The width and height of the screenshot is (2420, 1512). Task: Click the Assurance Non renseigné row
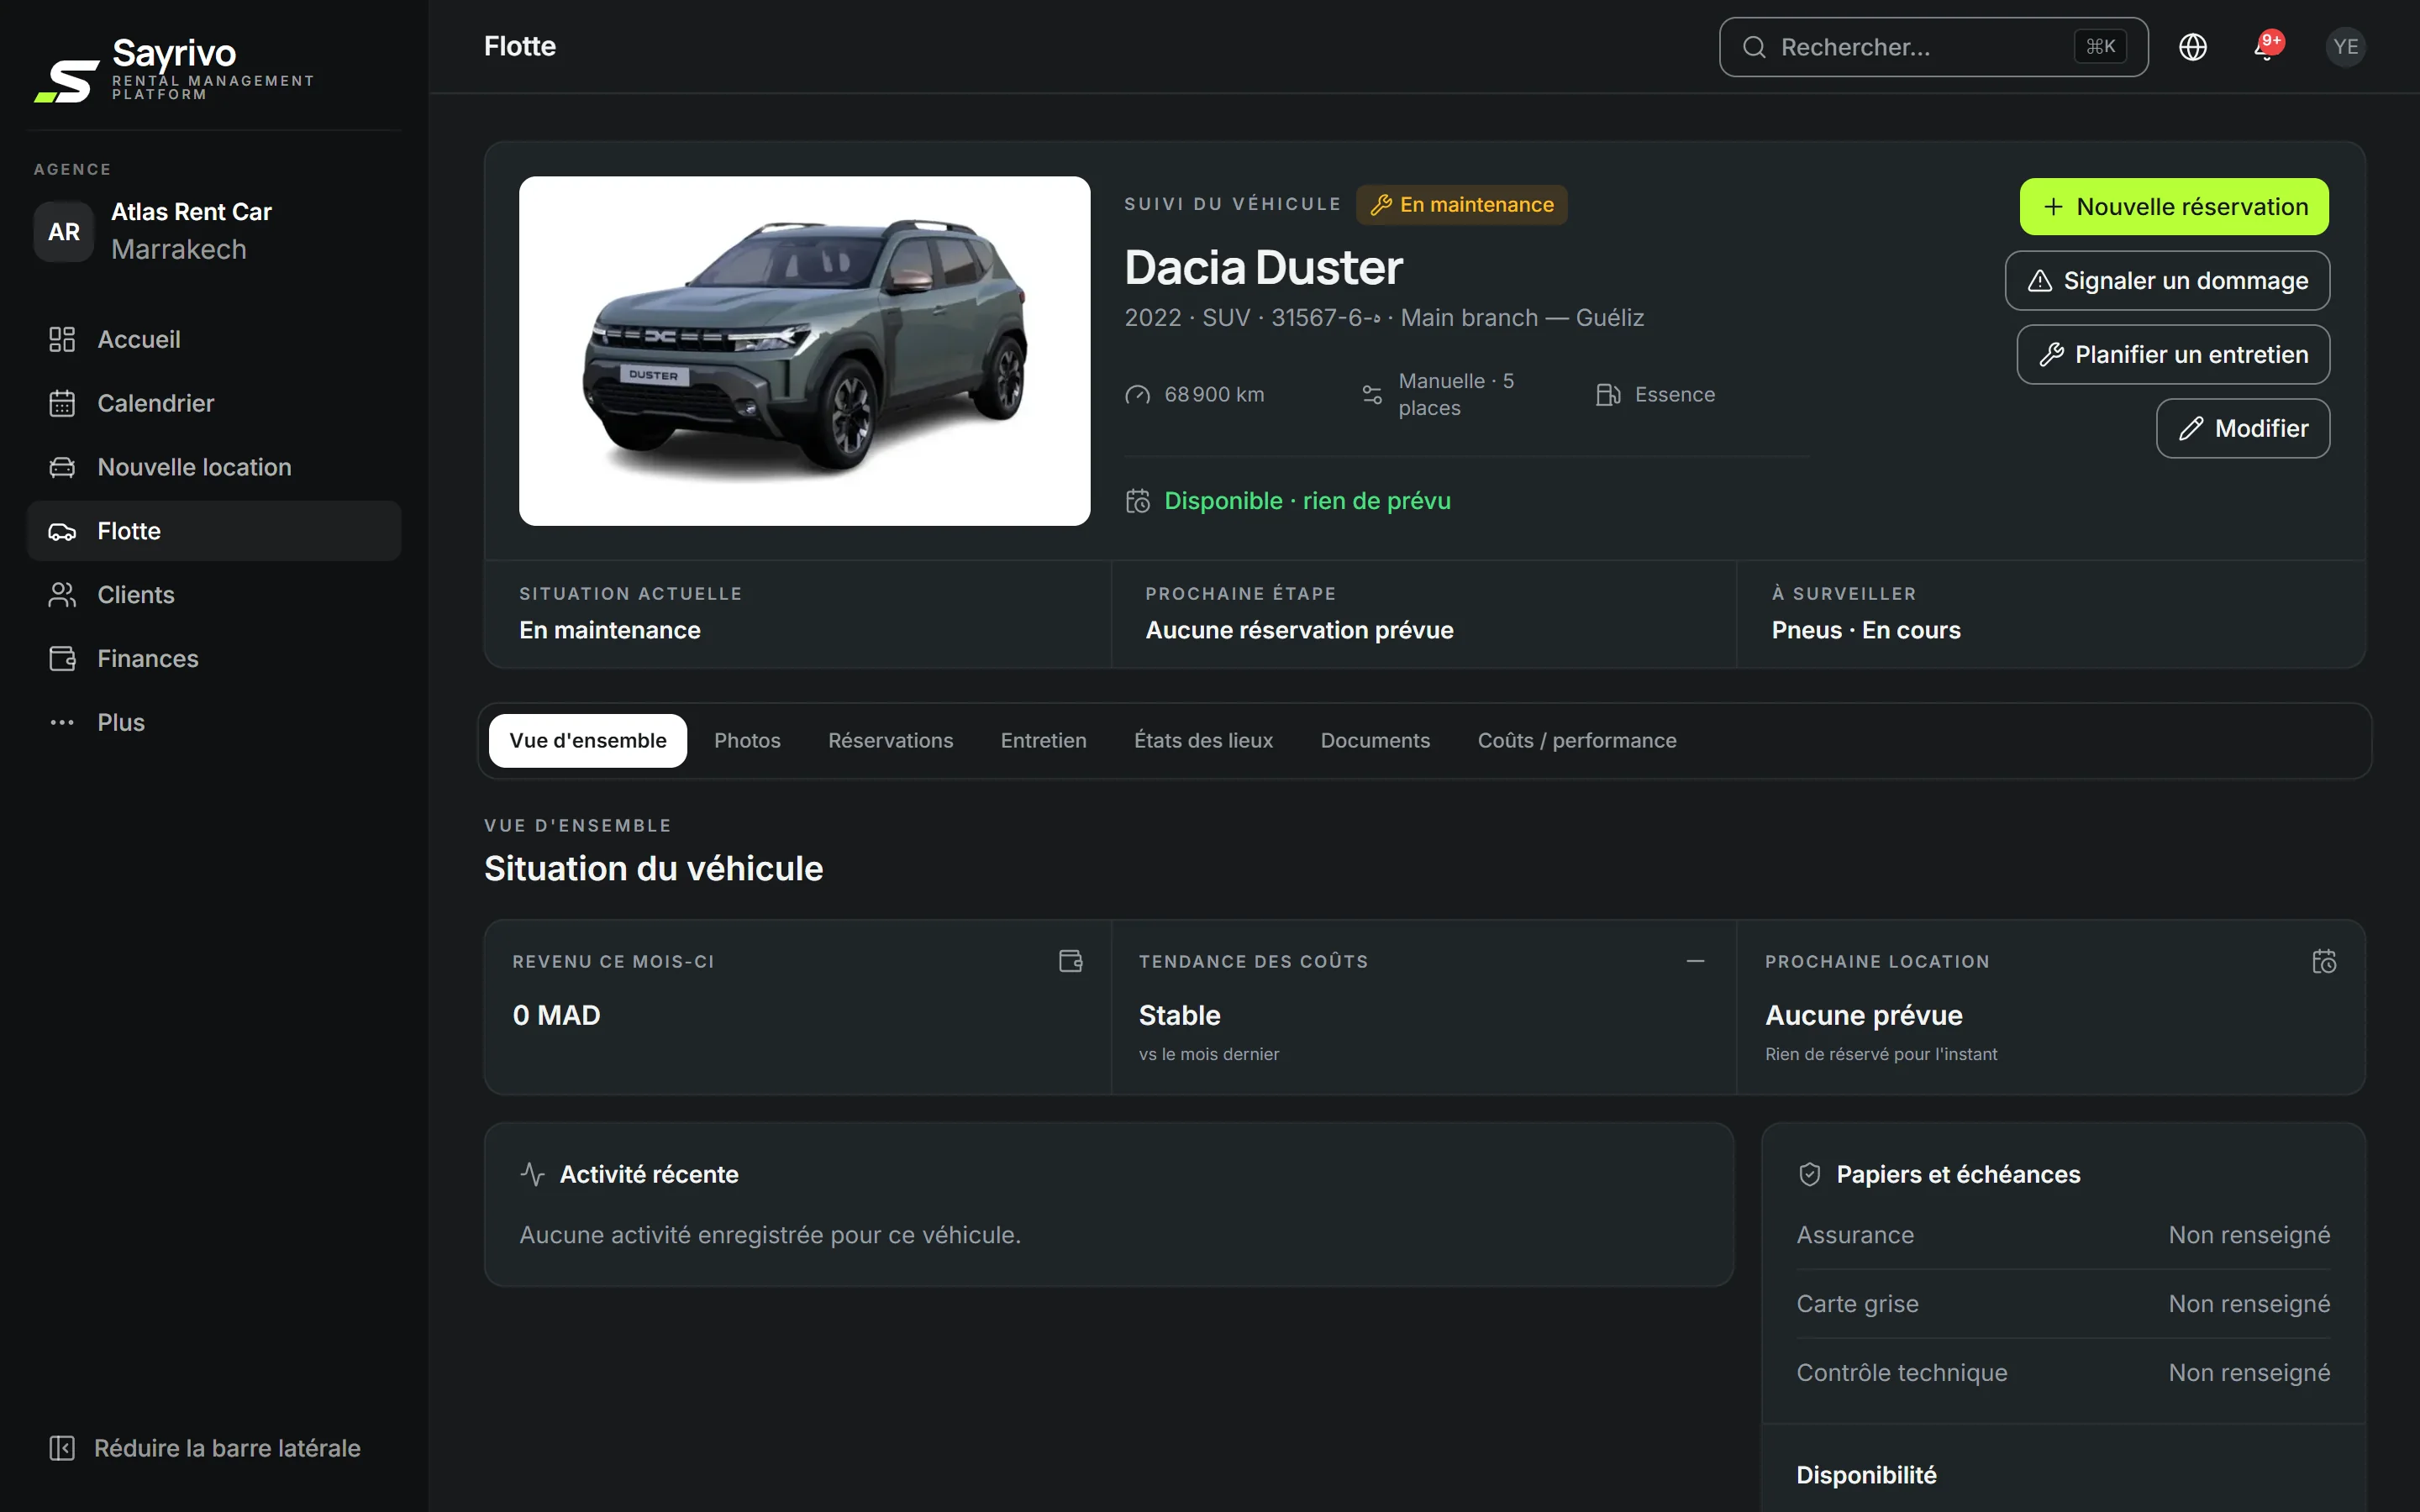click(2062, 1235)
